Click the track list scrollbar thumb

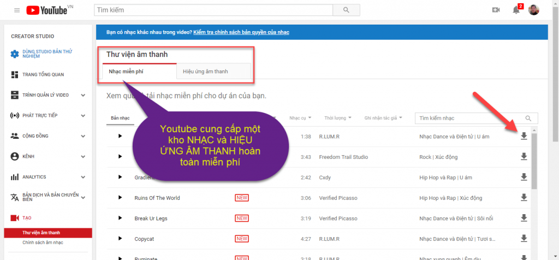point(534,161)
